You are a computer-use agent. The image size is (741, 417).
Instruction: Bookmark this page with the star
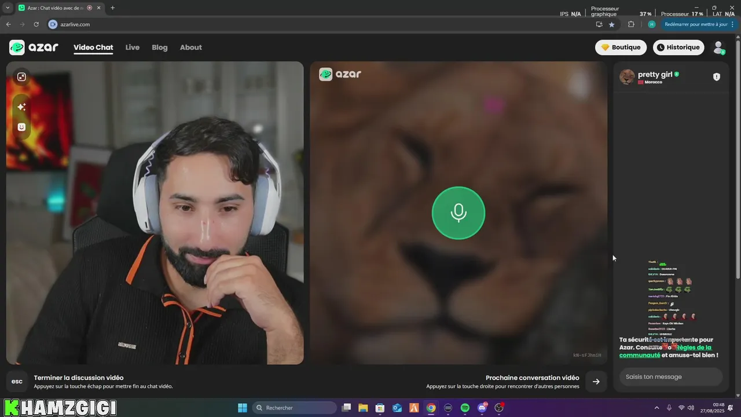(x=612, y=24)
